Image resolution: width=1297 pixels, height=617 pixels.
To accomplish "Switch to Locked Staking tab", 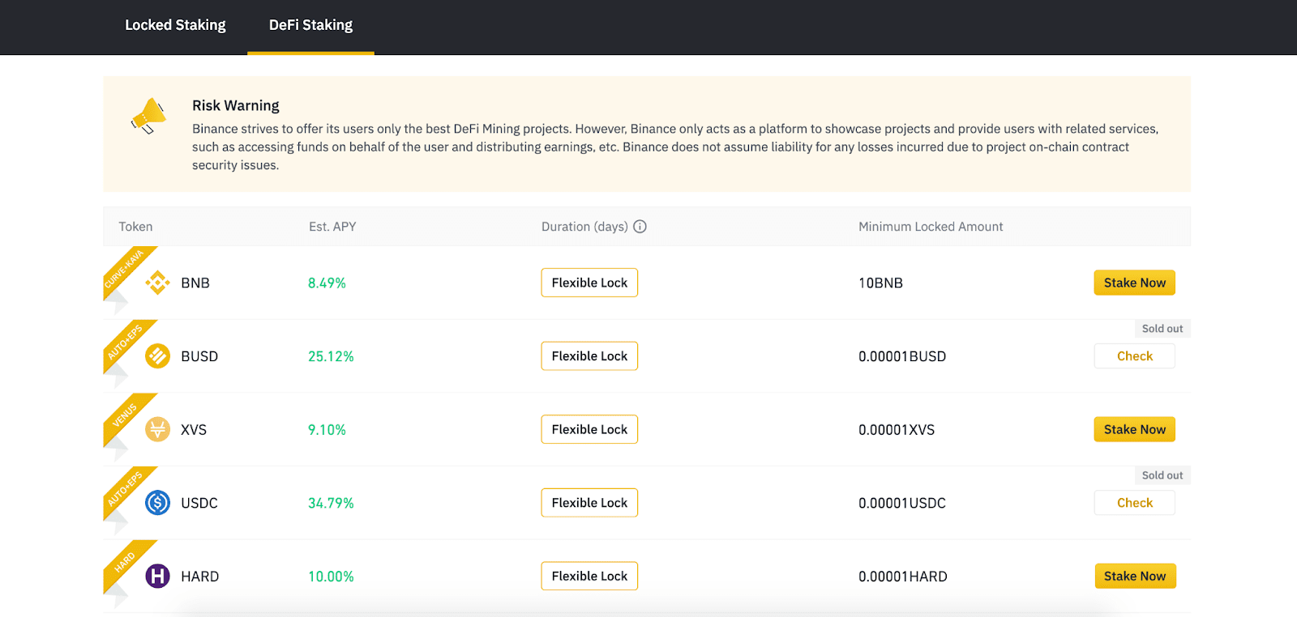I will pyautogui.click(x=175, y=25).
